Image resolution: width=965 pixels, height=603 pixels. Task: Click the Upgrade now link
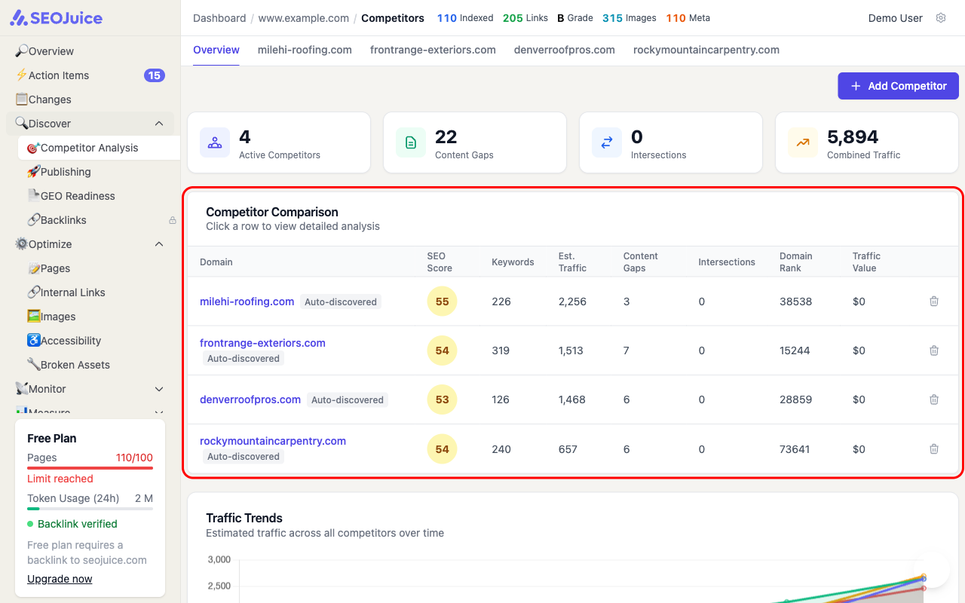[x=60, y=579]
